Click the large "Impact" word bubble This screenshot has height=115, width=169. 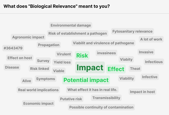coord(90,67)
